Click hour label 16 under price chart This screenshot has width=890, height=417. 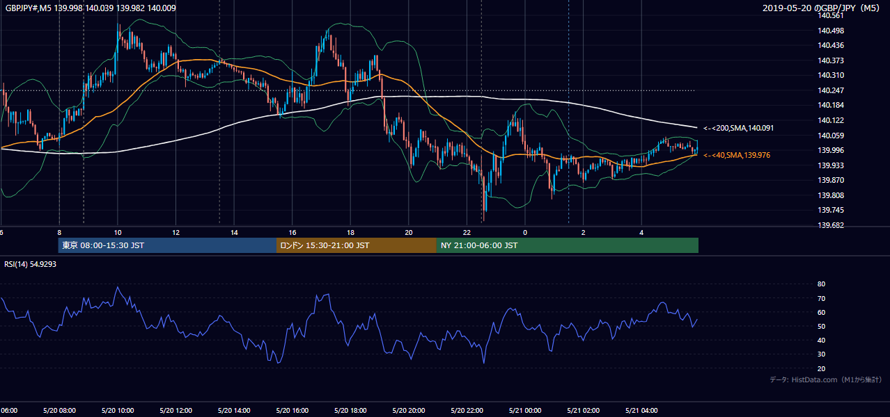tap(292, 233)
